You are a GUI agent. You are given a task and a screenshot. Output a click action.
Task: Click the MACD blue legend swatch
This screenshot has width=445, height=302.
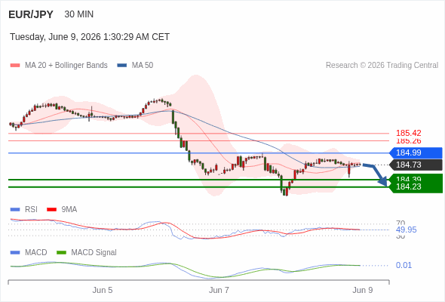(x=15, y=253)
